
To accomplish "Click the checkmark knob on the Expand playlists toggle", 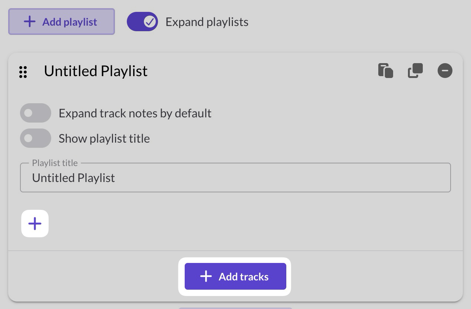I will pos(149,22).
